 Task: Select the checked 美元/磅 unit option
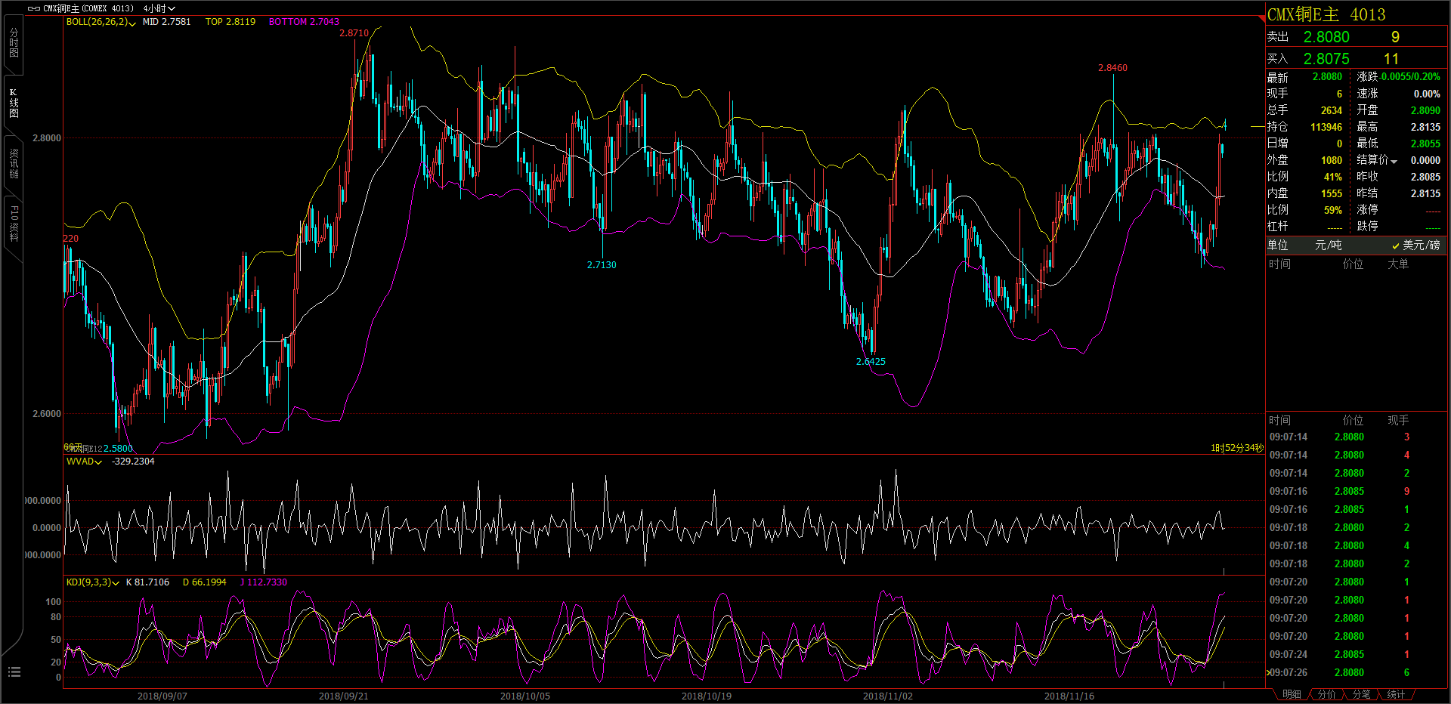click(1415, 245)
